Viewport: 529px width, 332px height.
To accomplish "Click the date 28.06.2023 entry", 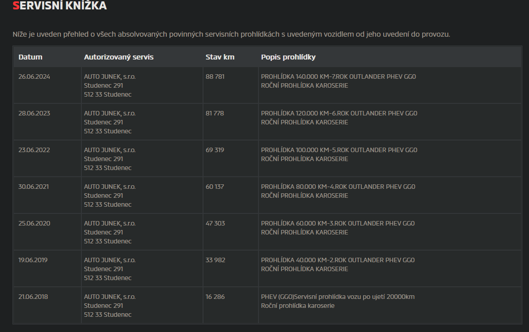I will point(34,113).
